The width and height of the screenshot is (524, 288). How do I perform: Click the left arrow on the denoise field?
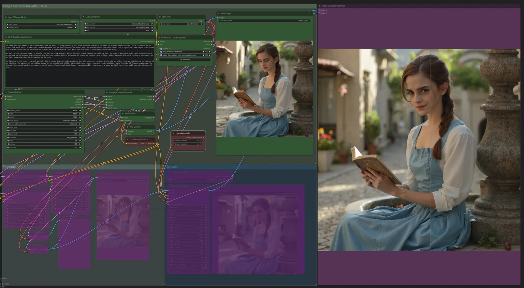click(8, 144)
